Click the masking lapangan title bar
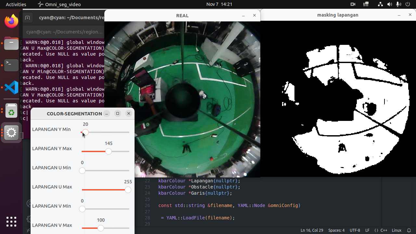 point(338,15)
